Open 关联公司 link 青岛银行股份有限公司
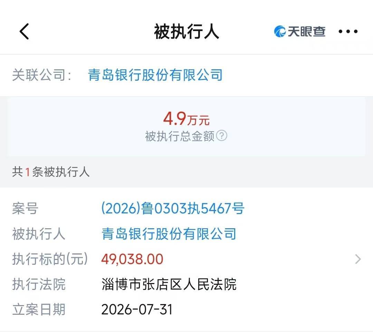 155,75
